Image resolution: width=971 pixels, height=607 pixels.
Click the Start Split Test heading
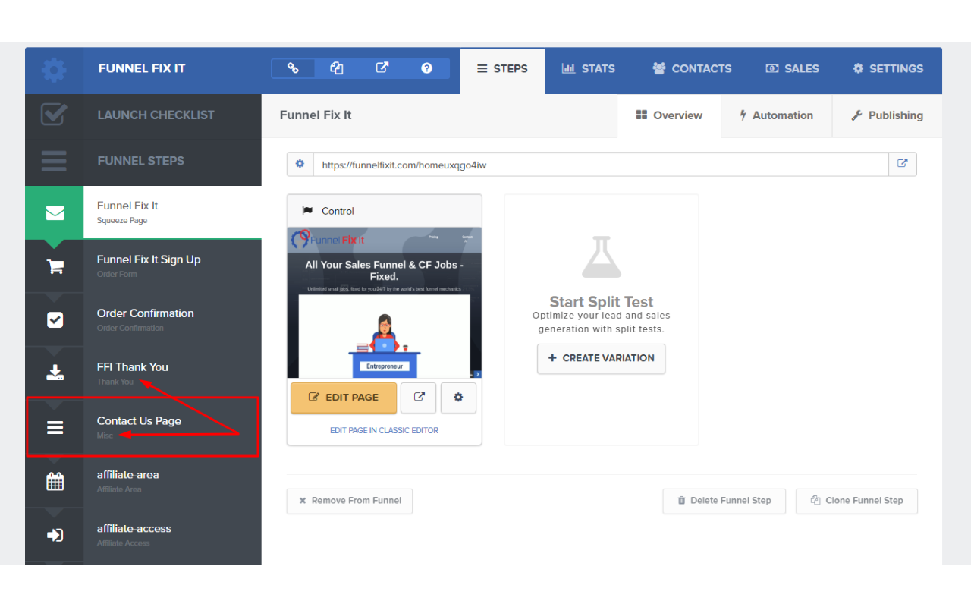click(x=602, y=302)
